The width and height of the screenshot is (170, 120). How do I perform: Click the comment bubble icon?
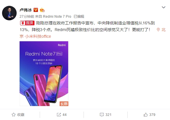click(102, 114)
